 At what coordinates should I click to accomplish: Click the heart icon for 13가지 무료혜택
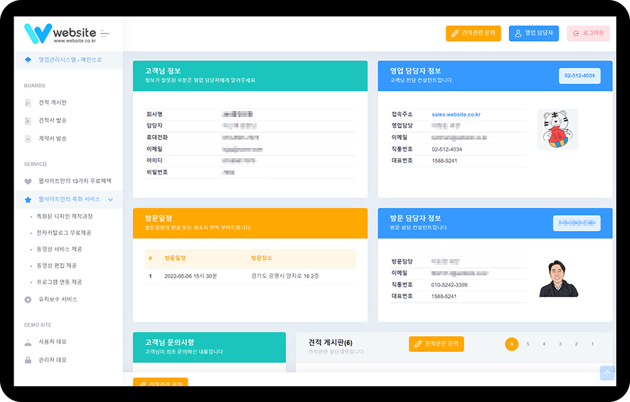(28, 181)
